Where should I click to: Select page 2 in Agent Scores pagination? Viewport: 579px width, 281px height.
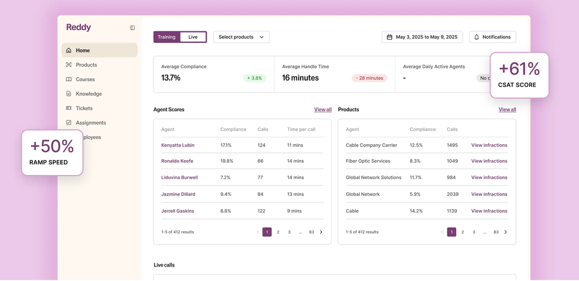278,232
